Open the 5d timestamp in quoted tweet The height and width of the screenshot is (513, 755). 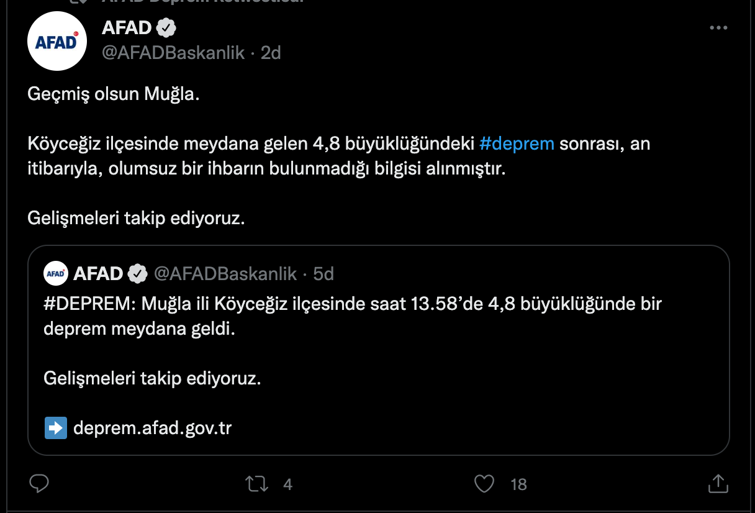tap(323, 273)
